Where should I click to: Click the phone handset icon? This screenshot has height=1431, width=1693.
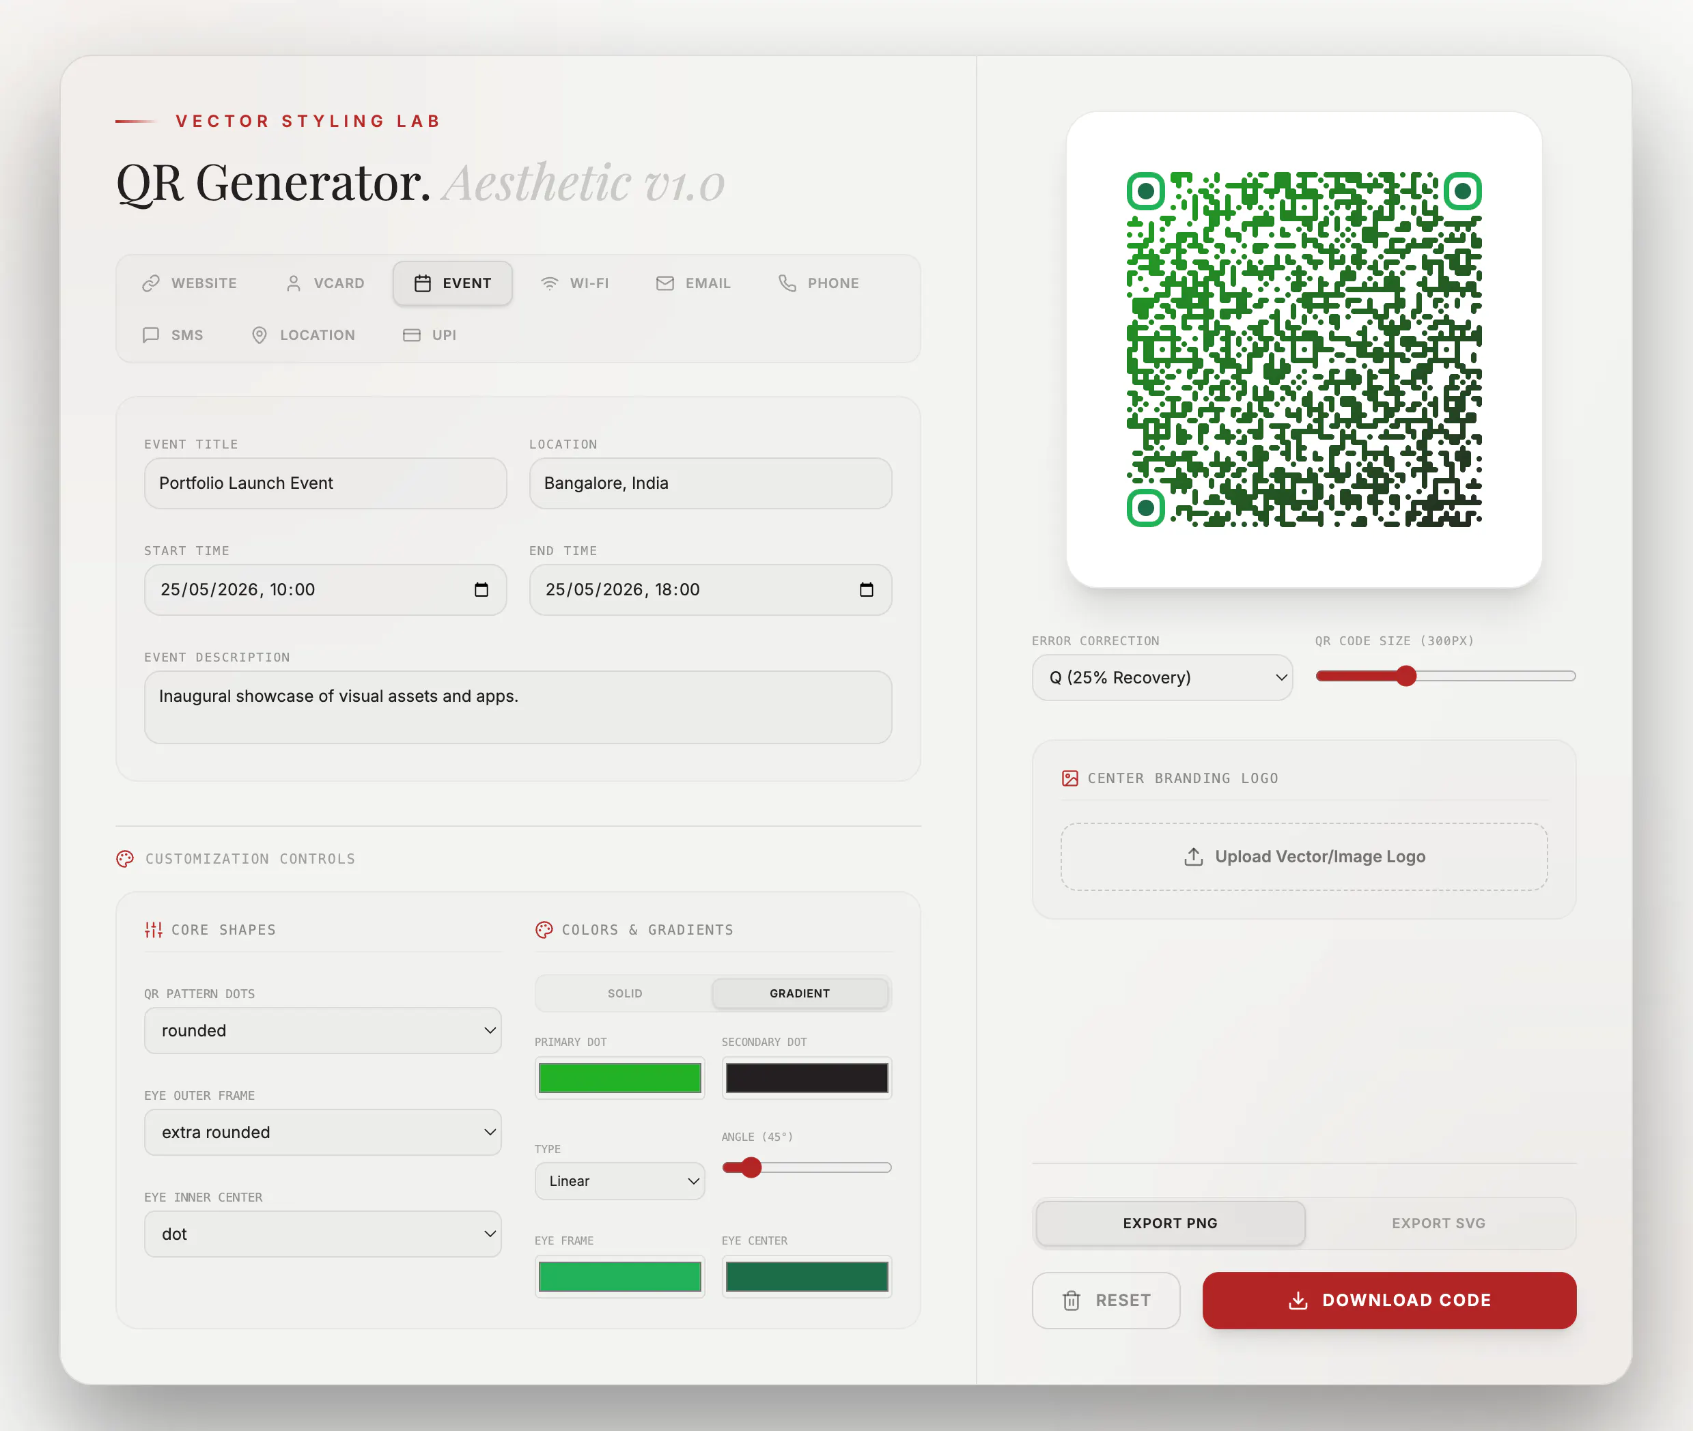787,283
